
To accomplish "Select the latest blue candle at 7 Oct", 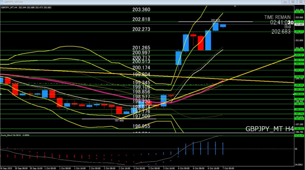I will 223,26.
